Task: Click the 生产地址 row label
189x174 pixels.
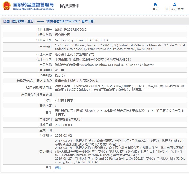Action: pos(45,47)
